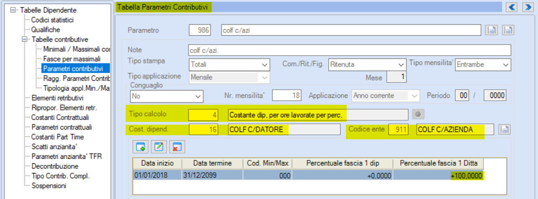Click the Tipo calcolo code field

[x=203, y=115]
